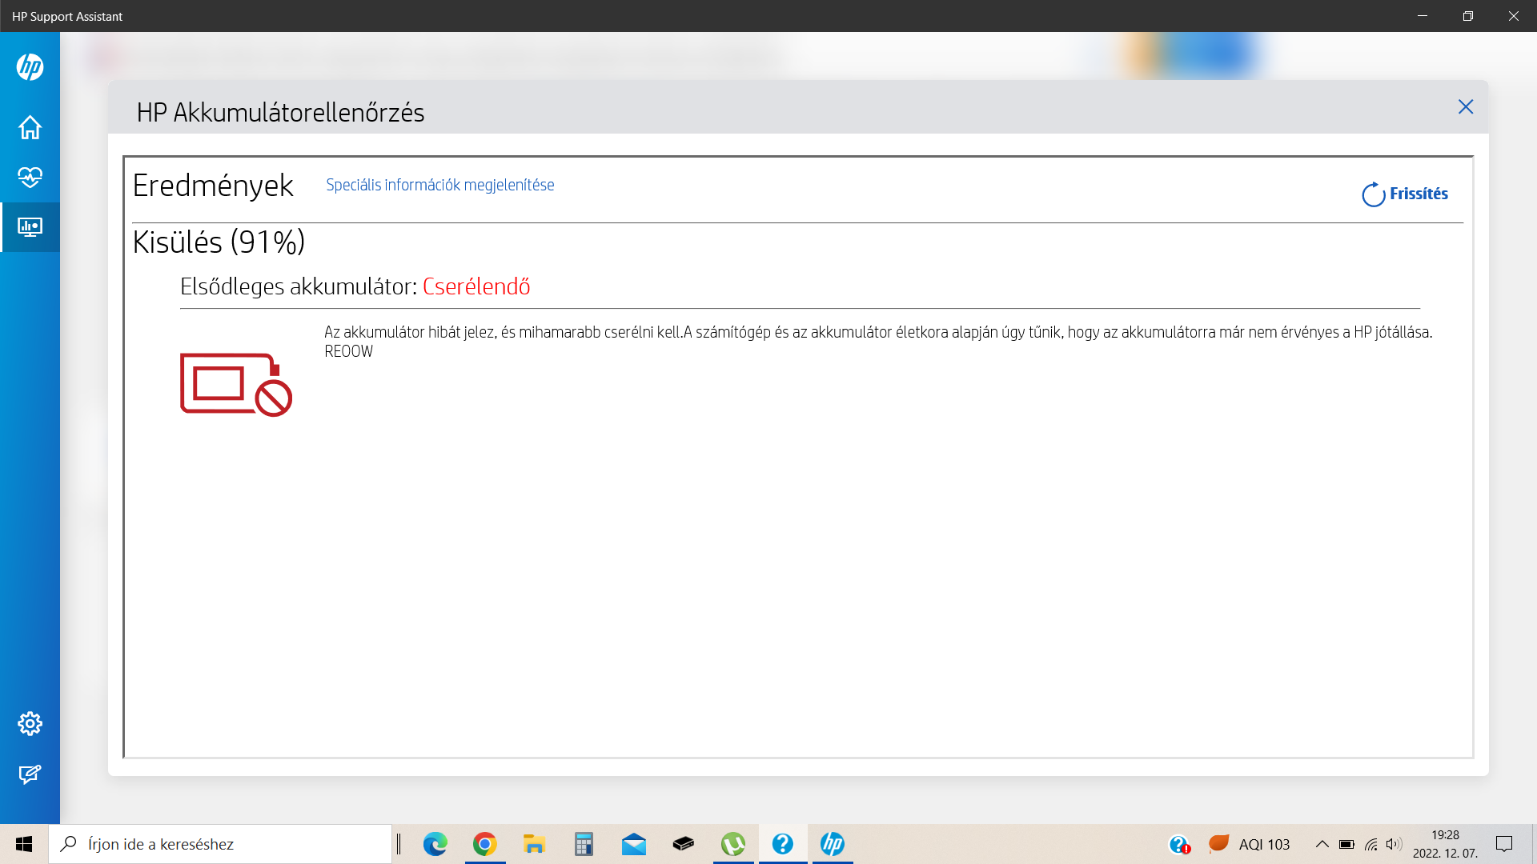1537x864 pixels.
Task: Open File Explorer from taskbar
Action: coord(534,844)
